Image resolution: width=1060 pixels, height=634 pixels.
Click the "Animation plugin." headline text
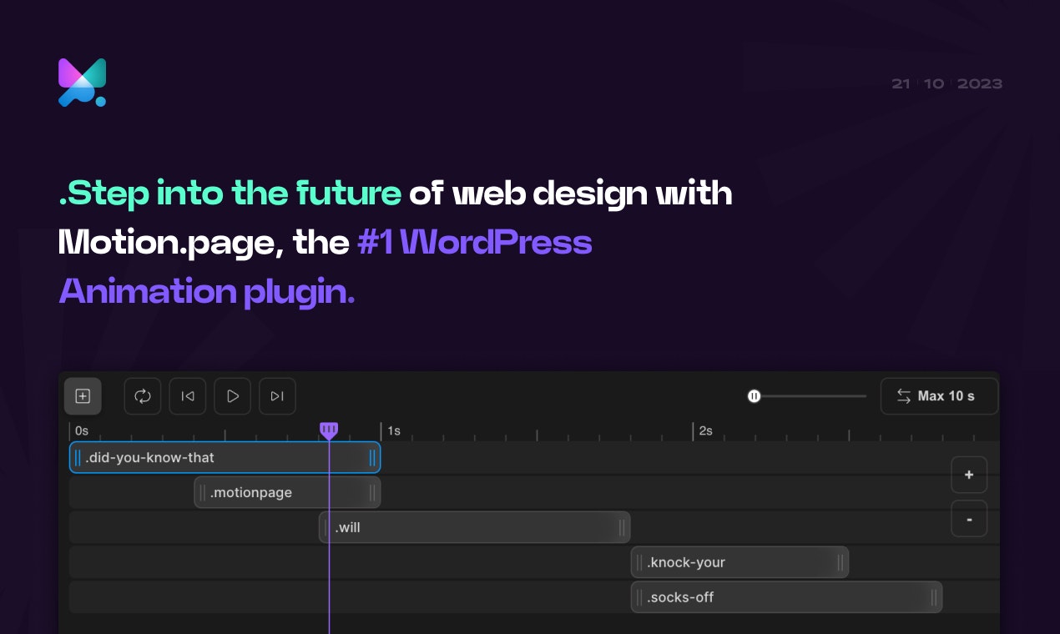[207, 291]
